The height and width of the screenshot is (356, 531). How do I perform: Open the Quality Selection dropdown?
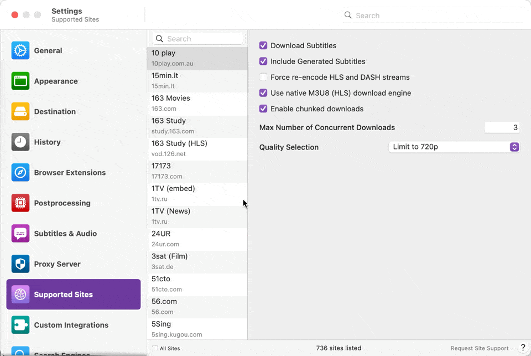[454, 147]
